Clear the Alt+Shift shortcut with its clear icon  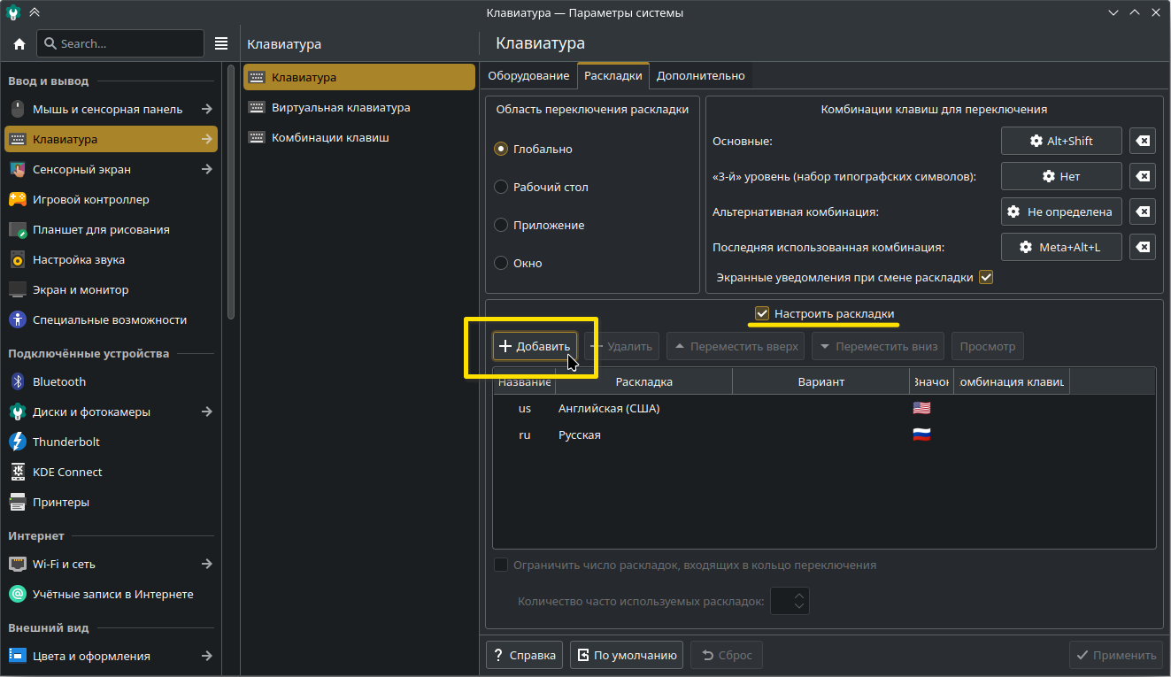pos(1143,141)
